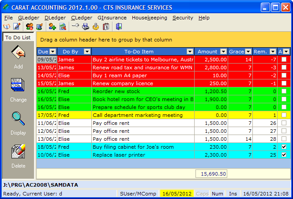
Task: Select the Pay office rent row dated 11/06
Action: (x=164, y=123)
